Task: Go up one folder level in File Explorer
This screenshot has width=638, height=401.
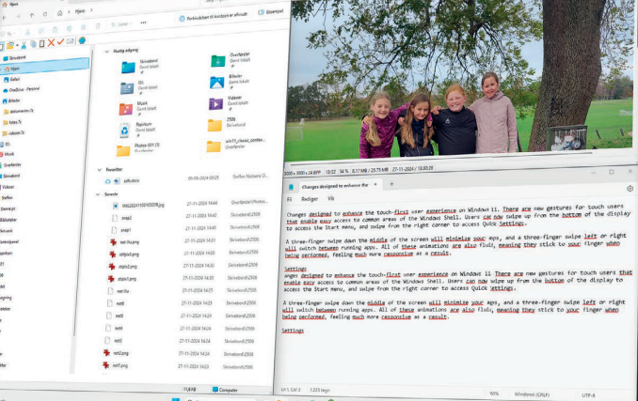Action: (x=32, y=15)
